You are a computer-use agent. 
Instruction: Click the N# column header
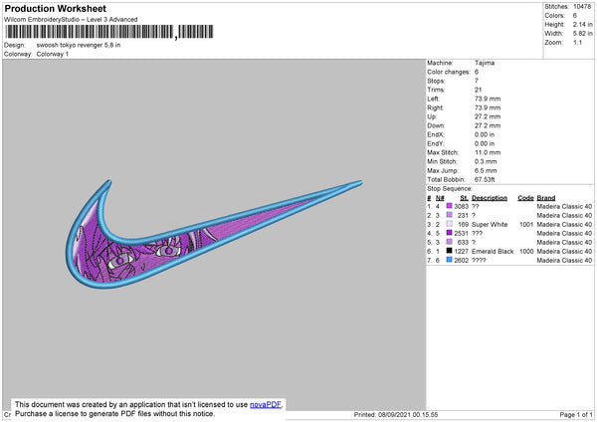pos(440,198)
